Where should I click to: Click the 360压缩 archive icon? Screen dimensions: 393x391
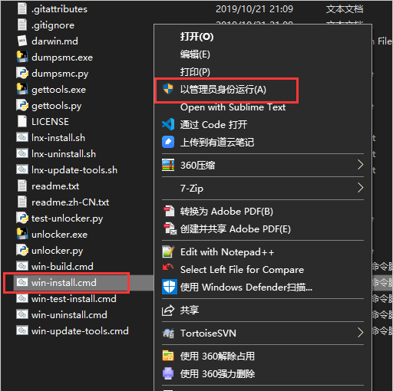[x=168, y=165]
